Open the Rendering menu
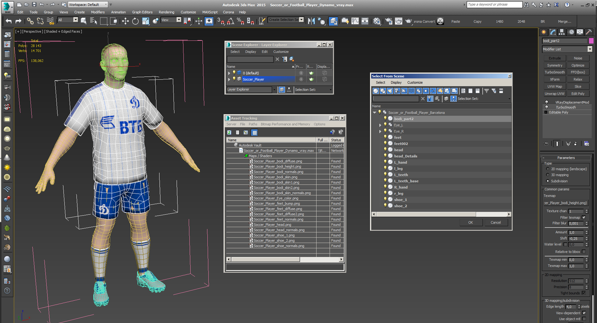597x323 pixels. (166, 12)
